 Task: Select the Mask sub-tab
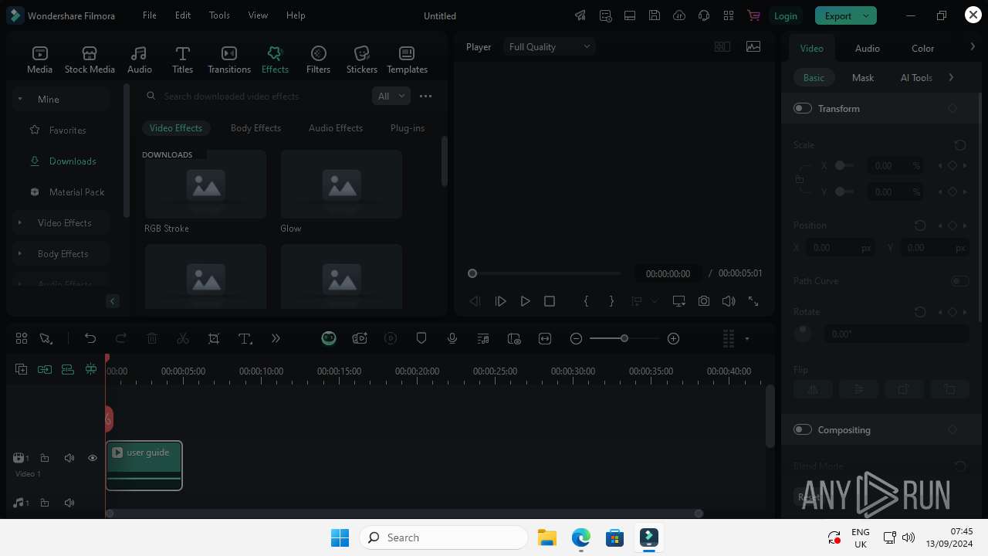pos(863,77)
